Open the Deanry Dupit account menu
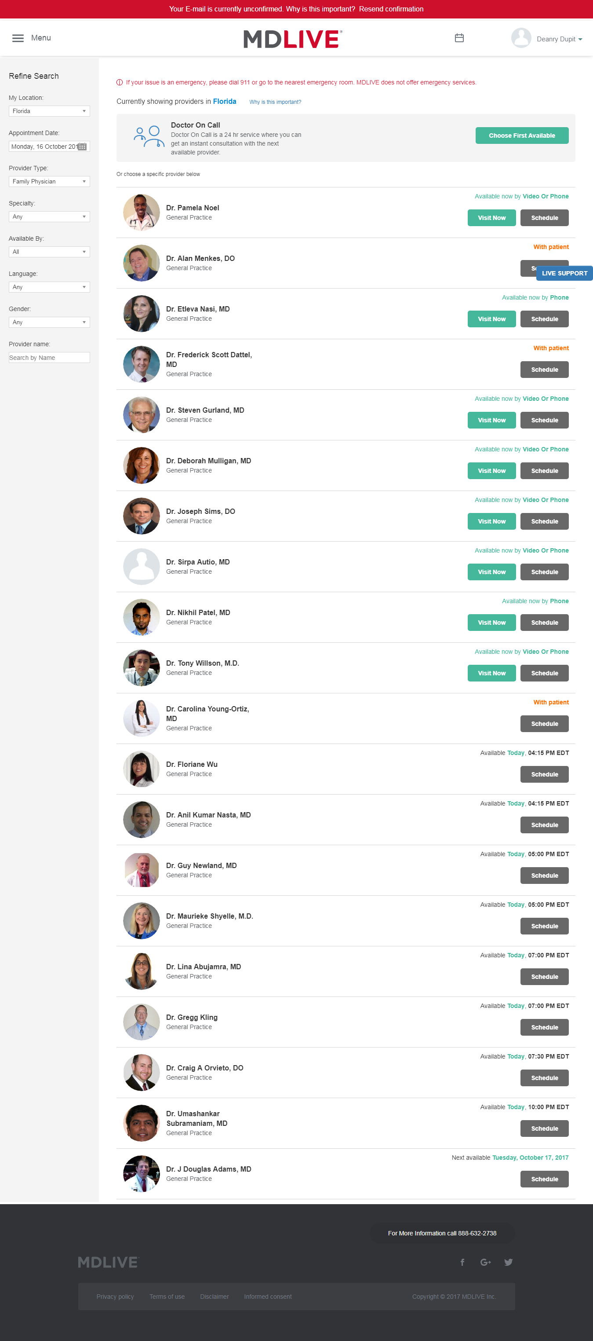593x1341 pixels. coord(559,39)
